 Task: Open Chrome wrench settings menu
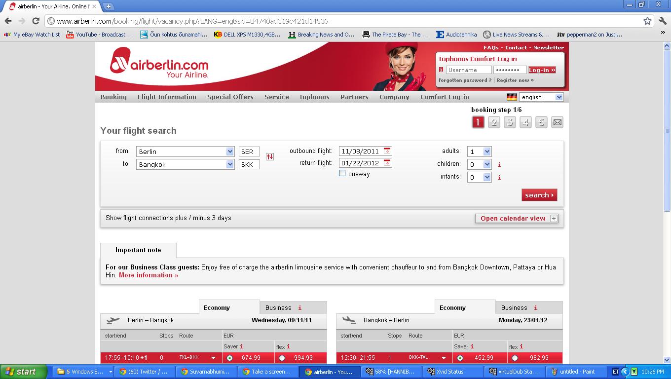point(663,21)
